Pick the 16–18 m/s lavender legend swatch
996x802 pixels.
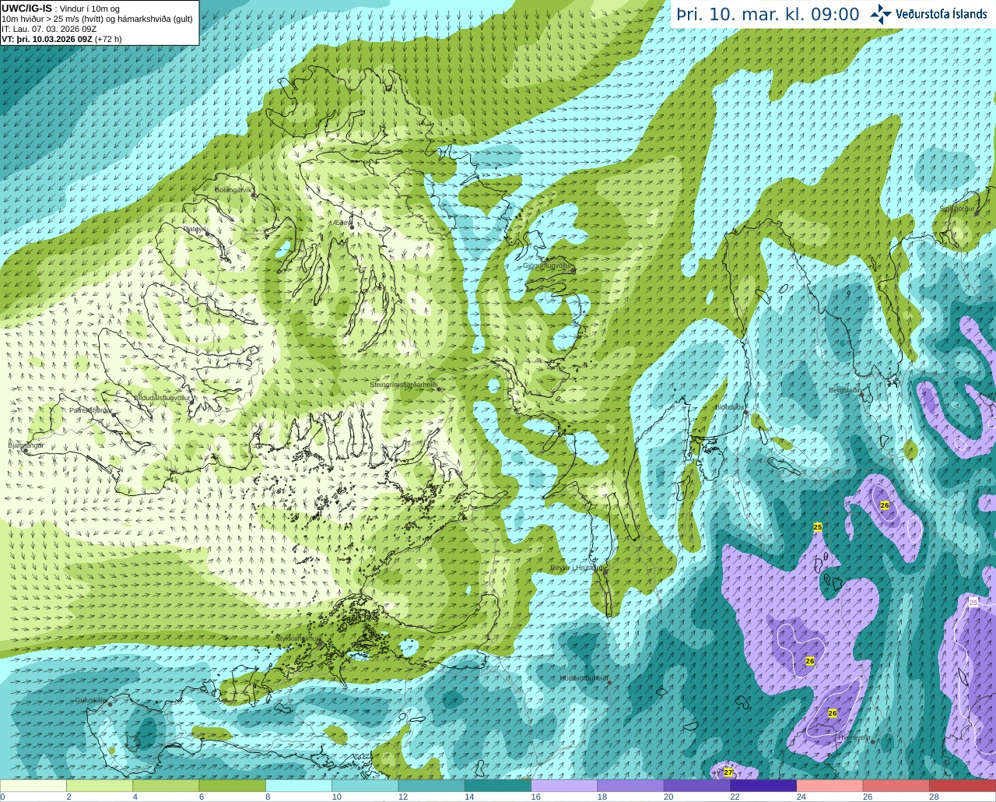pyautogui.click(x=564, y=786)
